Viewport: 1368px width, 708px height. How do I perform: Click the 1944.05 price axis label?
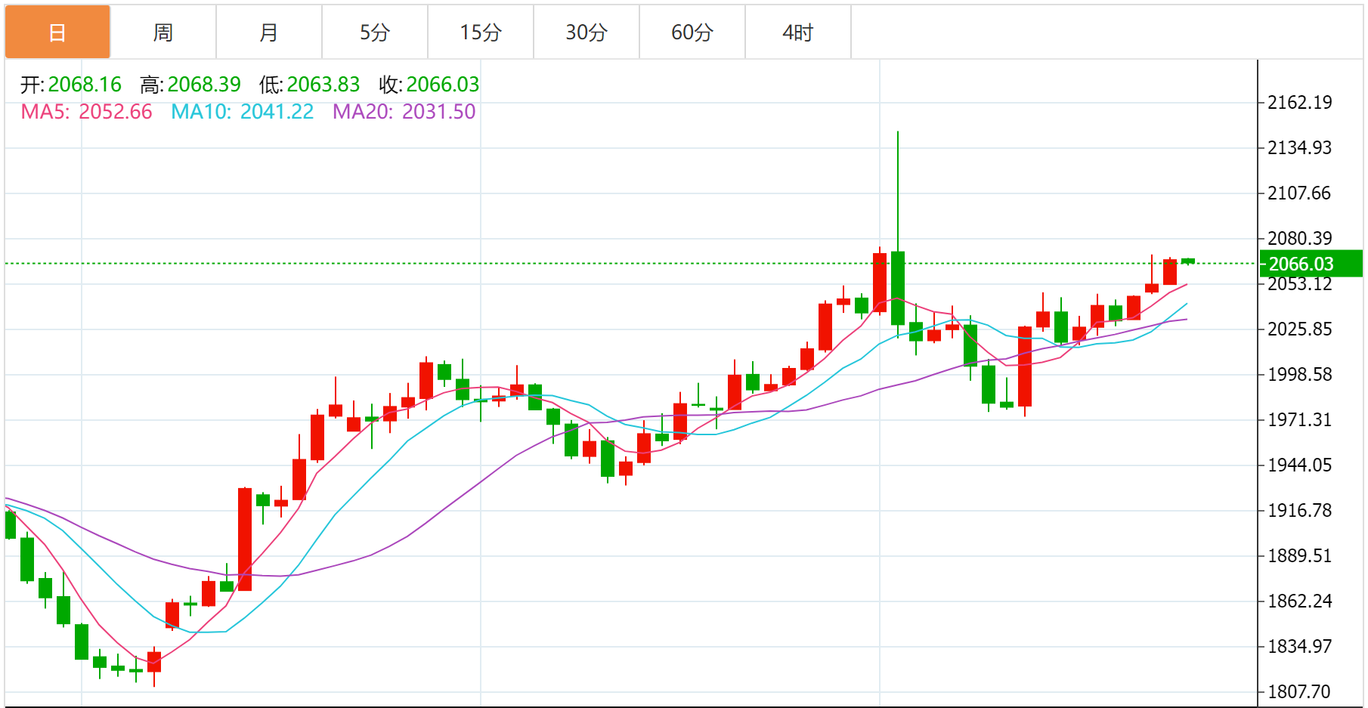(x=1300, y=465)
